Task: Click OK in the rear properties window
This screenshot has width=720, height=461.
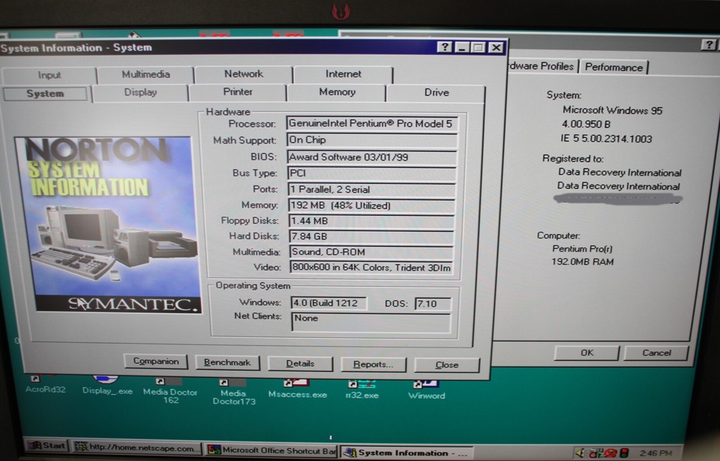Action: pyautogui.click(x=587, y=353)
